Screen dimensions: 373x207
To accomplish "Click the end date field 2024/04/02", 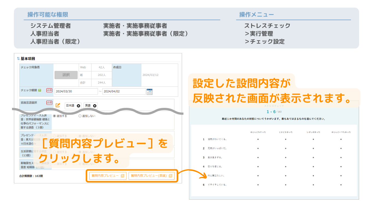I will click(x=124, y=92).
